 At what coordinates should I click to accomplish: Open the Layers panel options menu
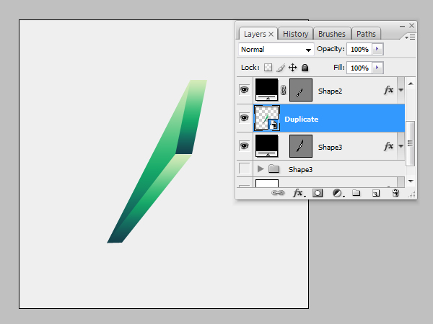coord(410,37)
